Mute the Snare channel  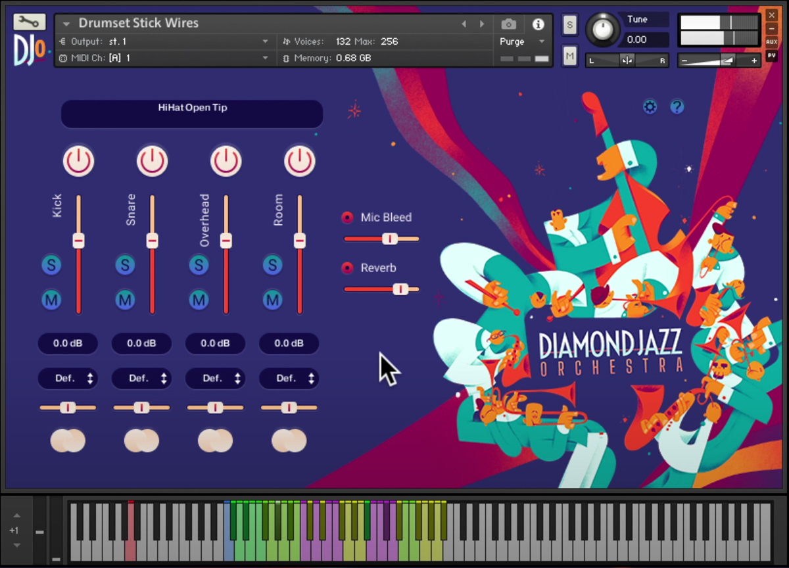pyautogui.click(x=125, y=300)
